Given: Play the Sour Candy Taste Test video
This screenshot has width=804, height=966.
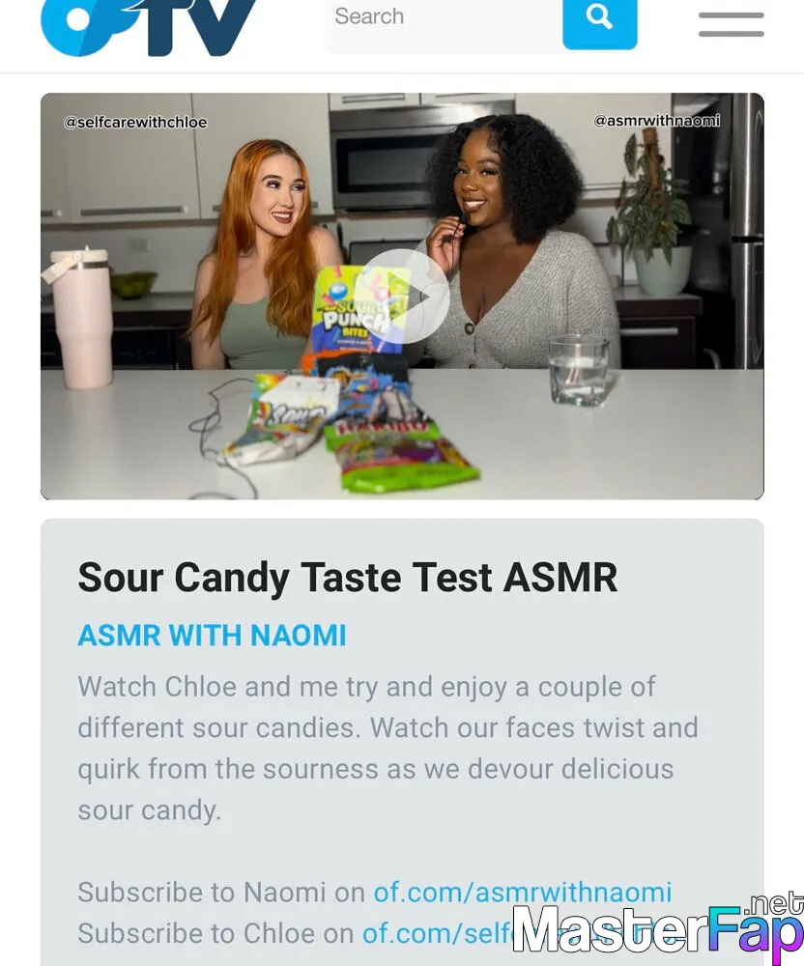Looking at the screenshot, I should [x=401, y=296].
